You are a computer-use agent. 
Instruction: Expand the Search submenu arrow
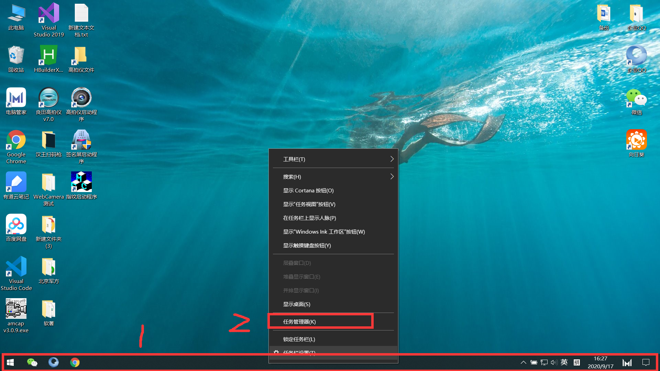(x=392, y=177)
